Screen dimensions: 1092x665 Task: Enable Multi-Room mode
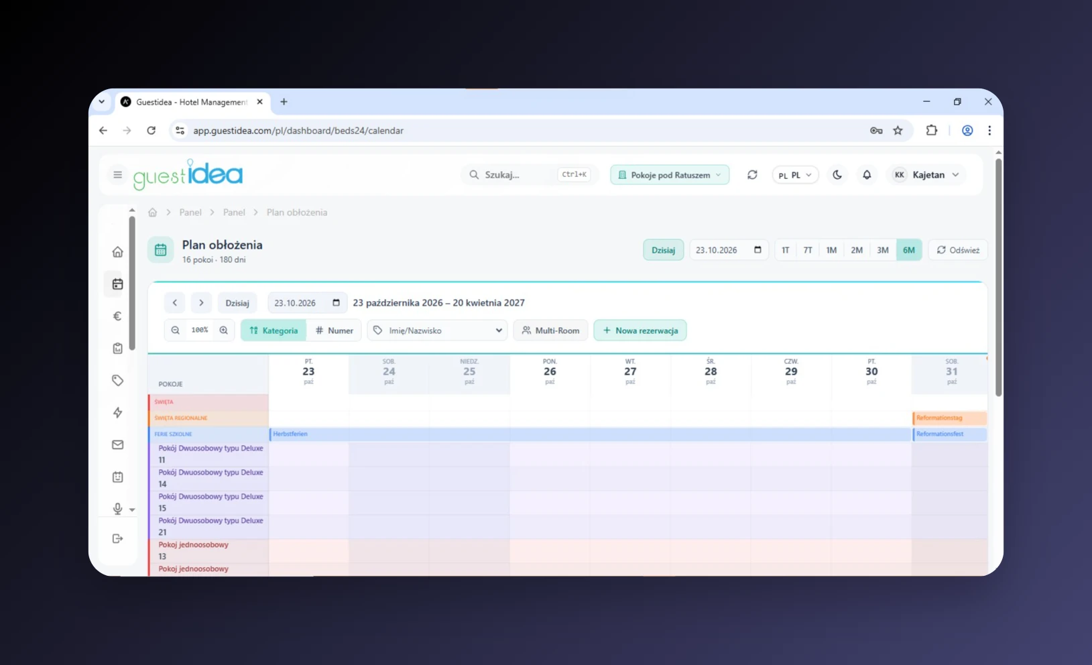click(550, 330)
